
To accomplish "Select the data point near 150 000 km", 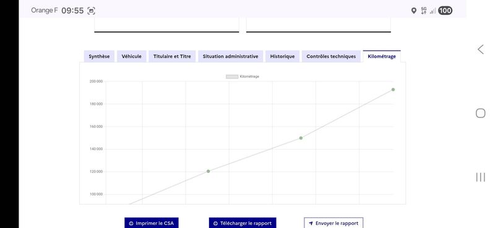I will (301, 138).
